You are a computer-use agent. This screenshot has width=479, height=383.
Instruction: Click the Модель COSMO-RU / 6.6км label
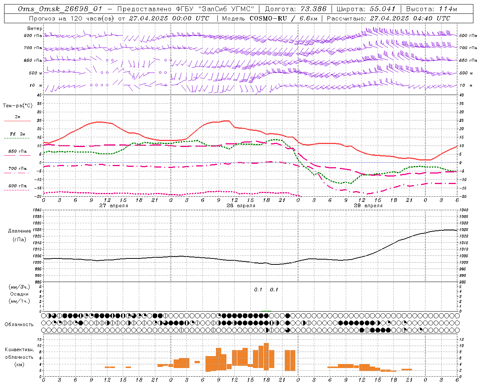[x=270, y=18]
